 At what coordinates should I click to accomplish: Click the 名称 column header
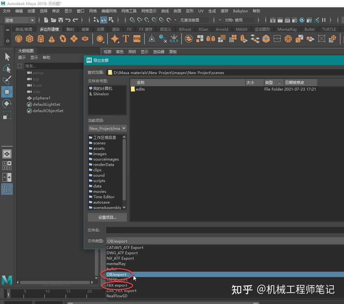pos(187,82)
